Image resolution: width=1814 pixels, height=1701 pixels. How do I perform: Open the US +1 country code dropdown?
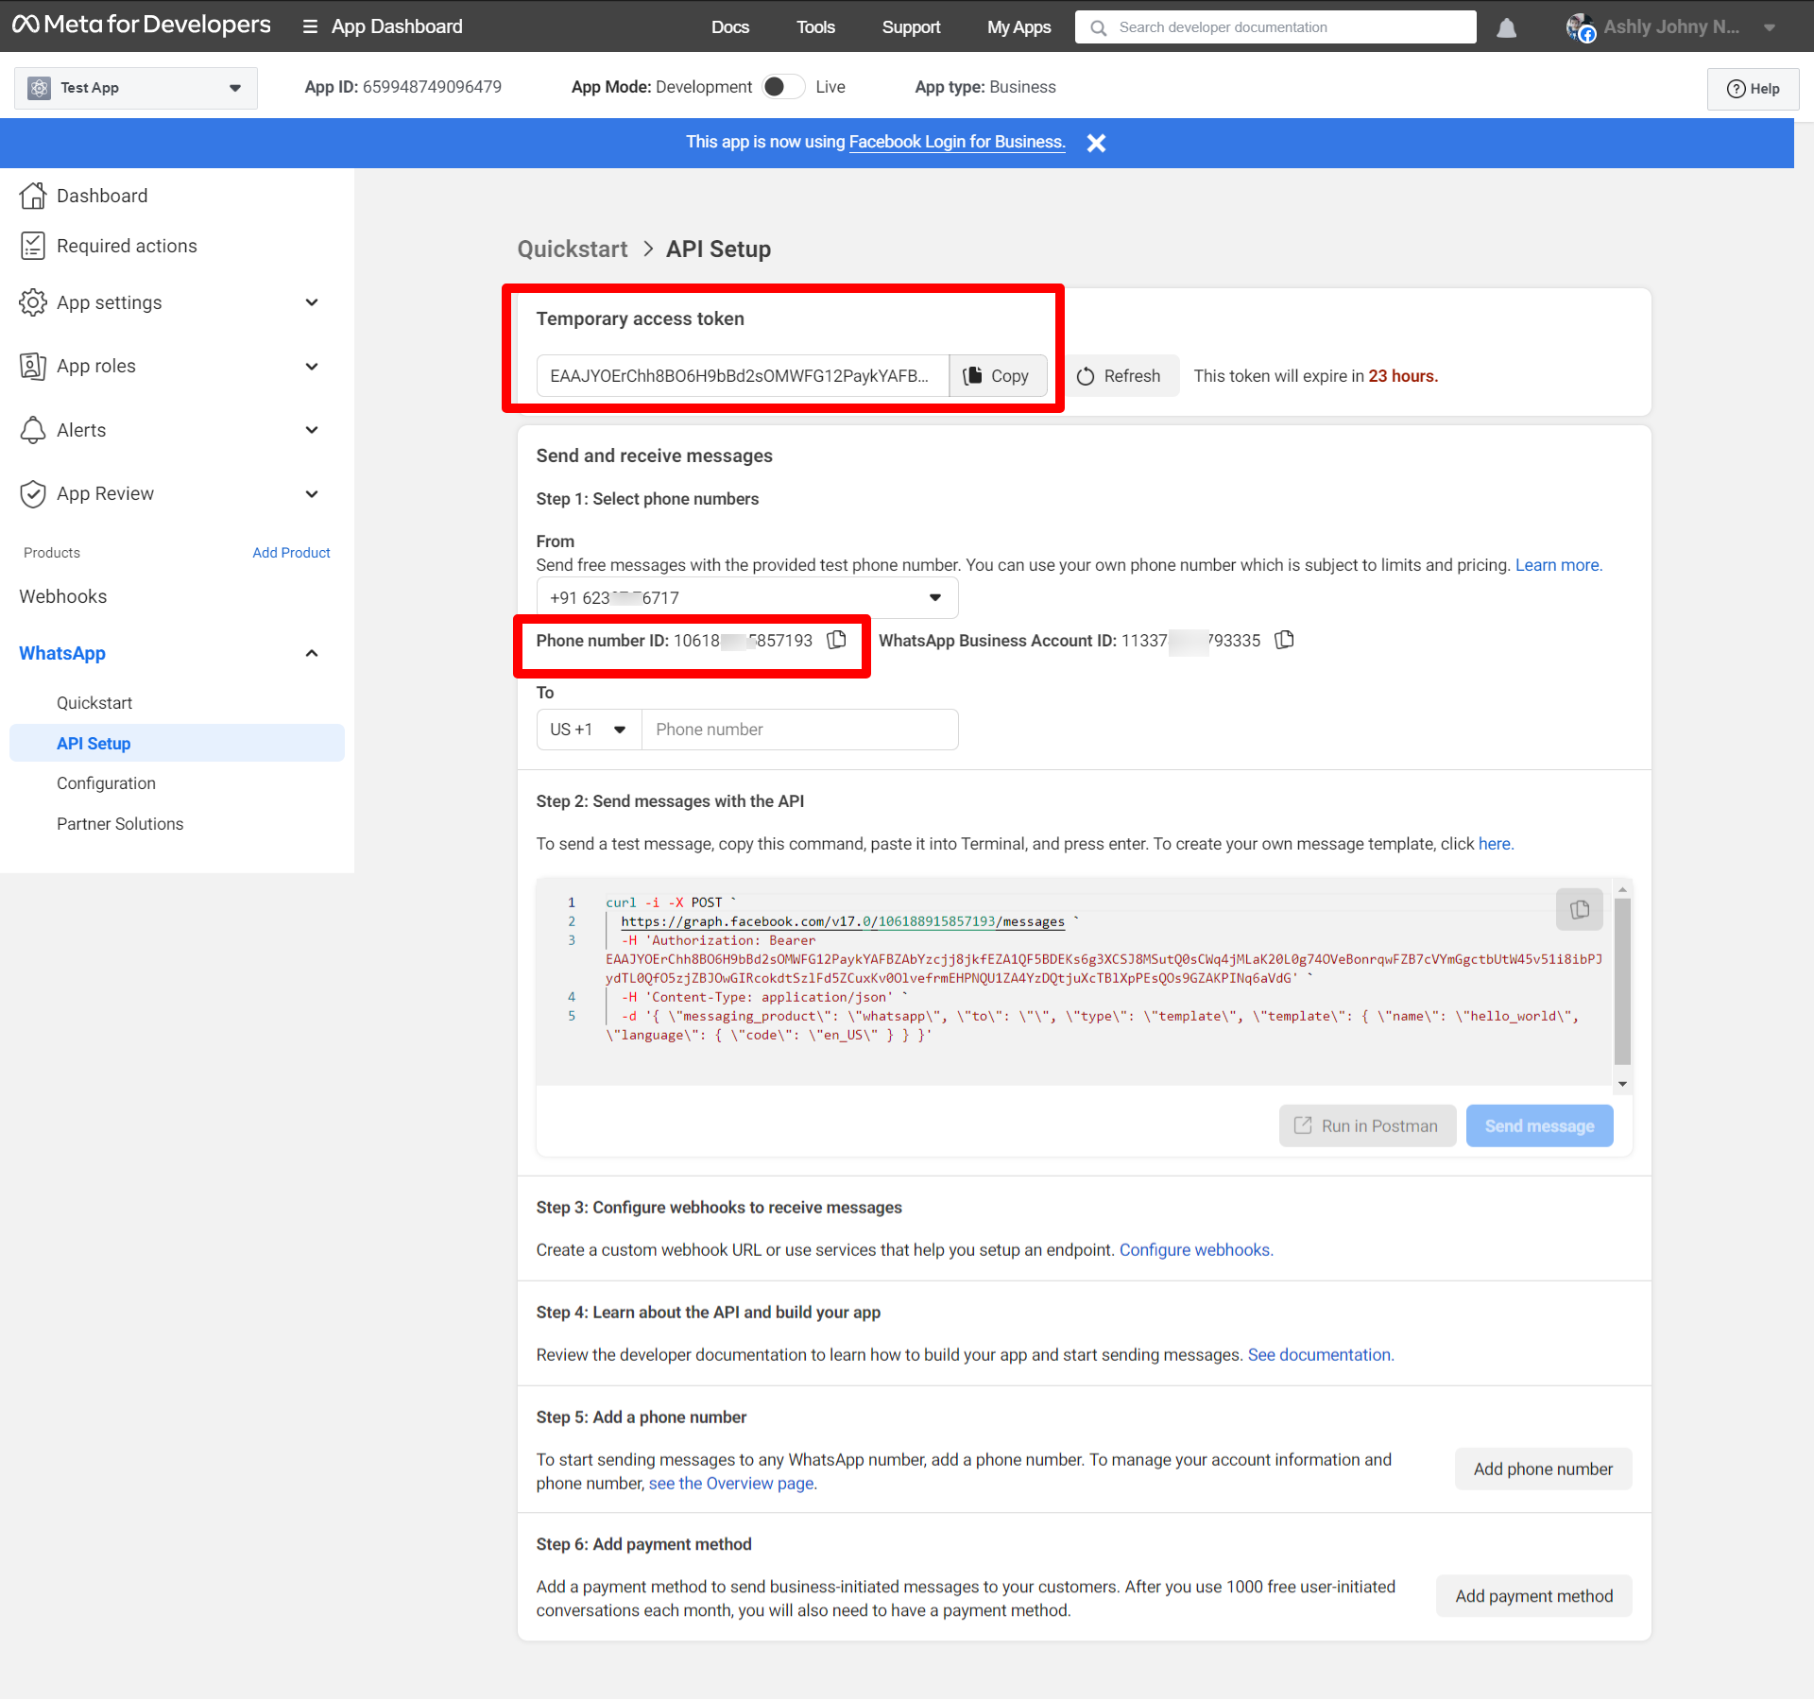589,730
